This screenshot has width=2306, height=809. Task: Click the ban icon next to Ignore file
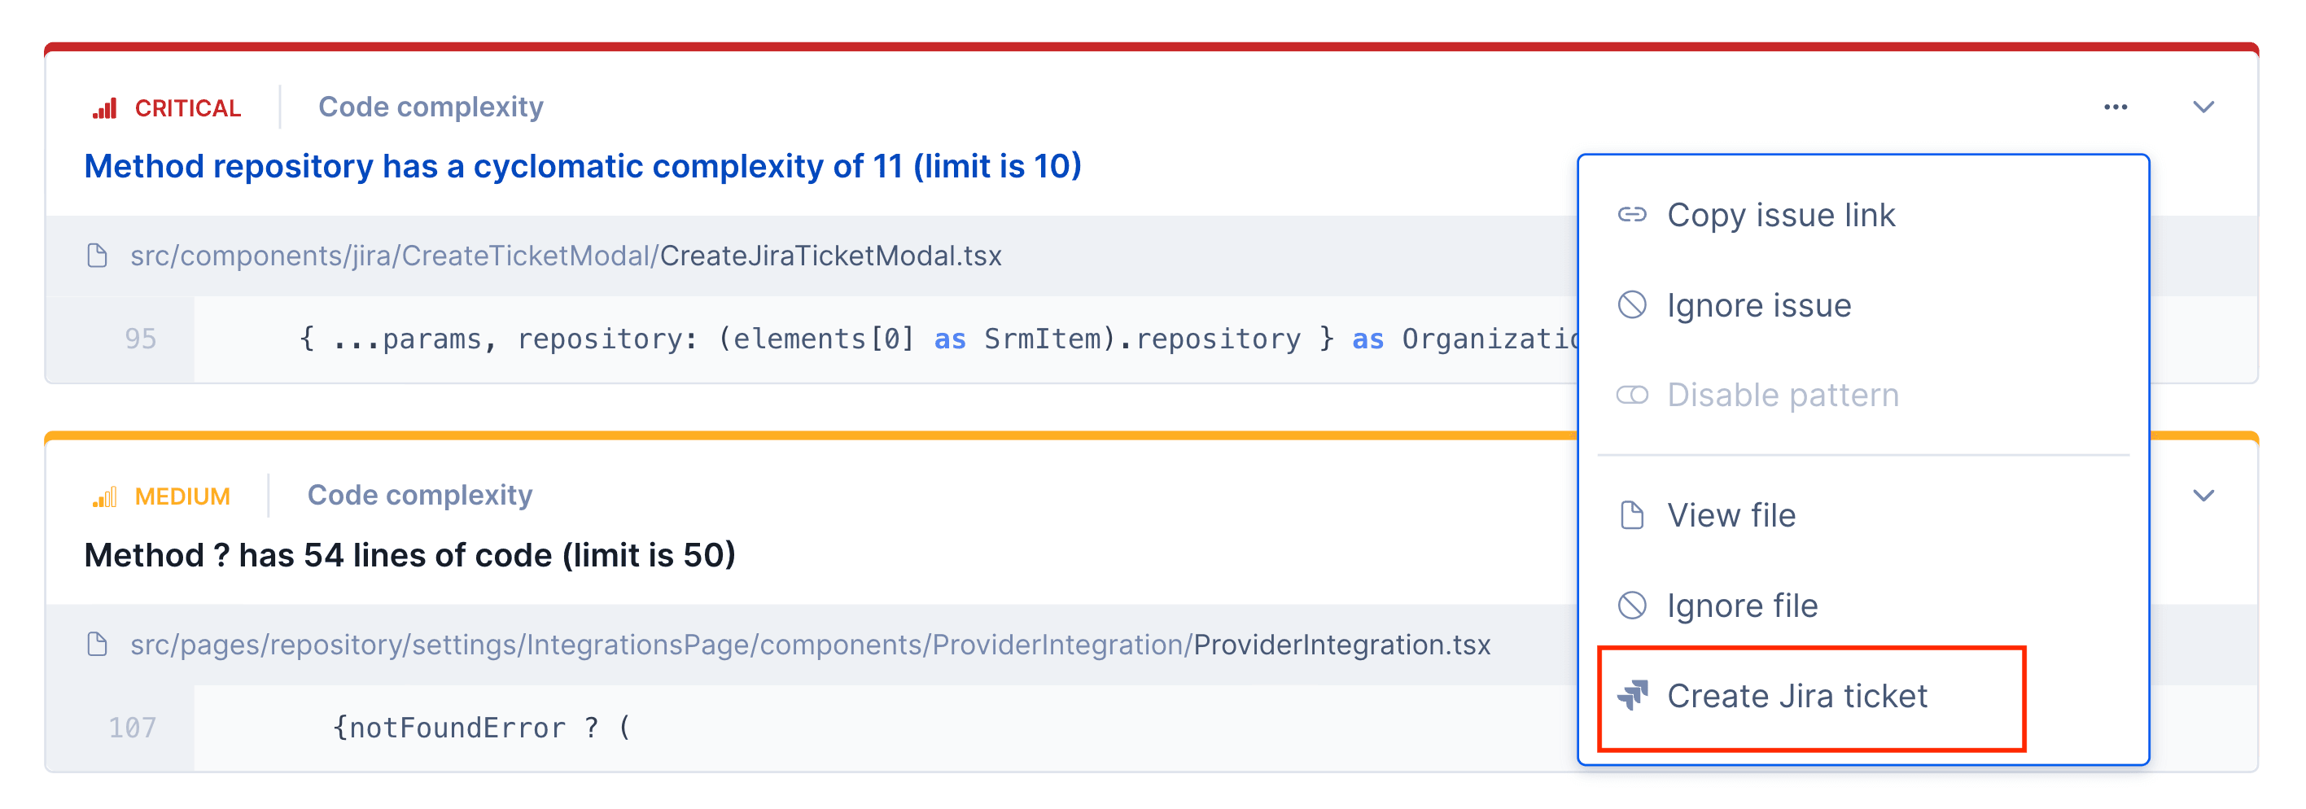tap(1633, 605)
